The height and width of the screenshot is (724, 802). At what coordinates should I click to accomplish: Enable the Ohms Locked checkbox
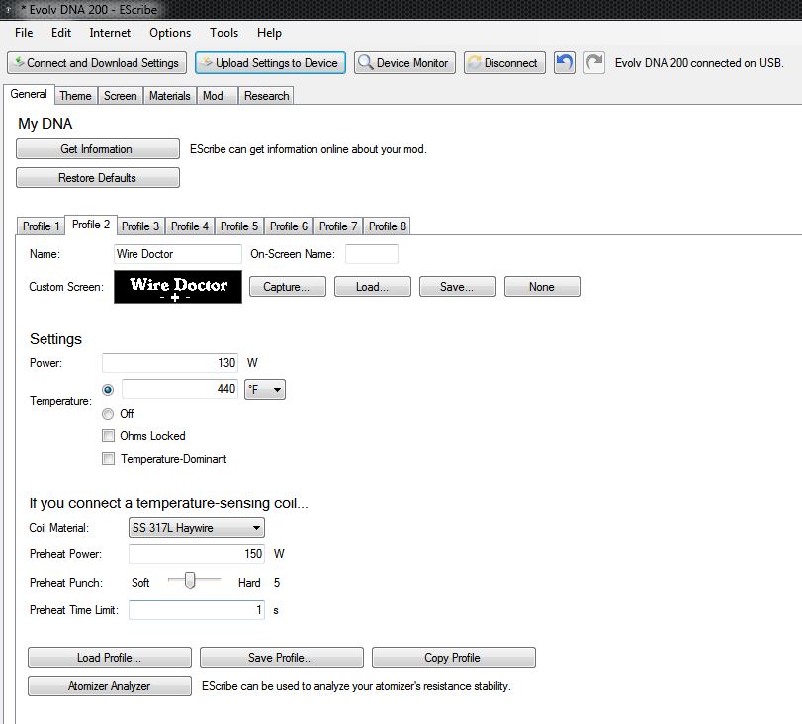[x=108, y=436]
